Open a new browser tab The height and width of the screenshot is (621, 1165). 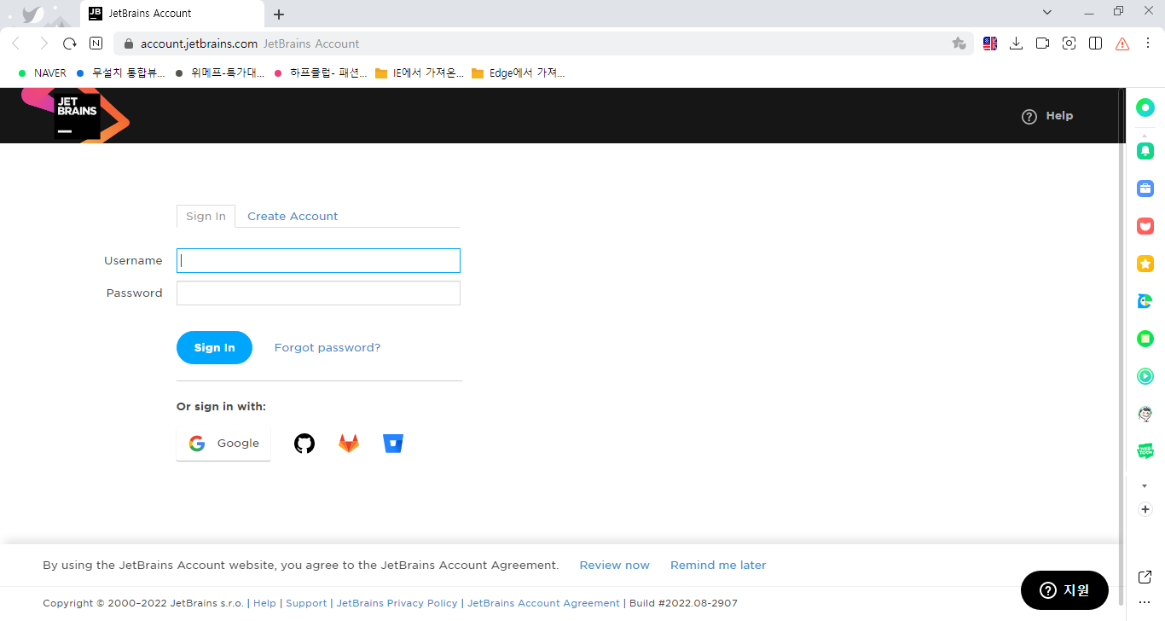tap(279, 15)
